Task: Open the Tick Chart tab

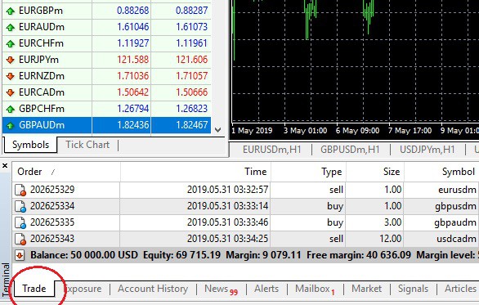Action: (x=87, y=145)
